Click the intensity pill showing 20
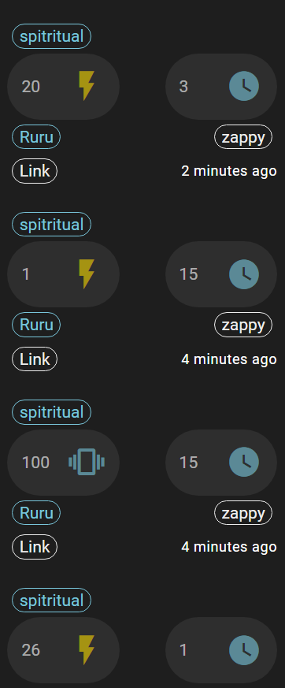 click(x=64, y=87)
